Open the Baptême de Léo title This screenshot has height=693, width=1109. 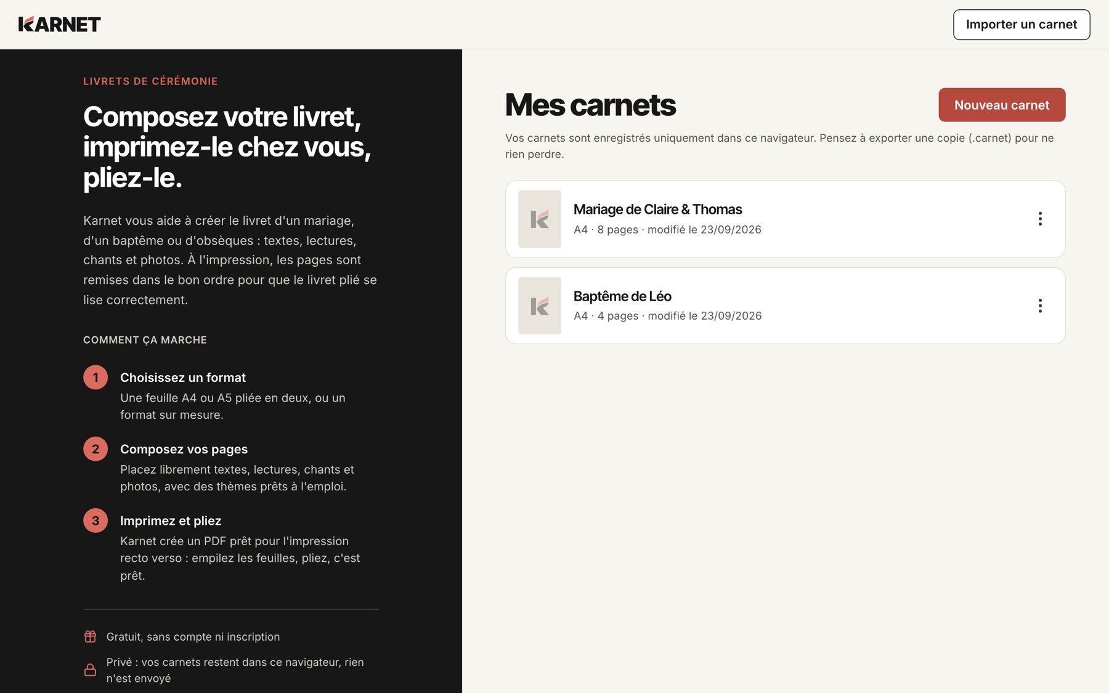pos(622,296)
